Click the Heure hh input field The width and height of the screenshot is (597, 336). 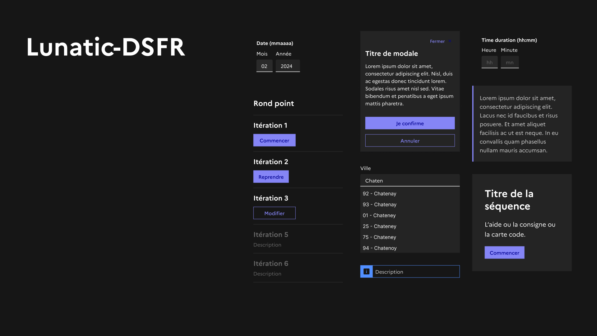tap(489, 62)
